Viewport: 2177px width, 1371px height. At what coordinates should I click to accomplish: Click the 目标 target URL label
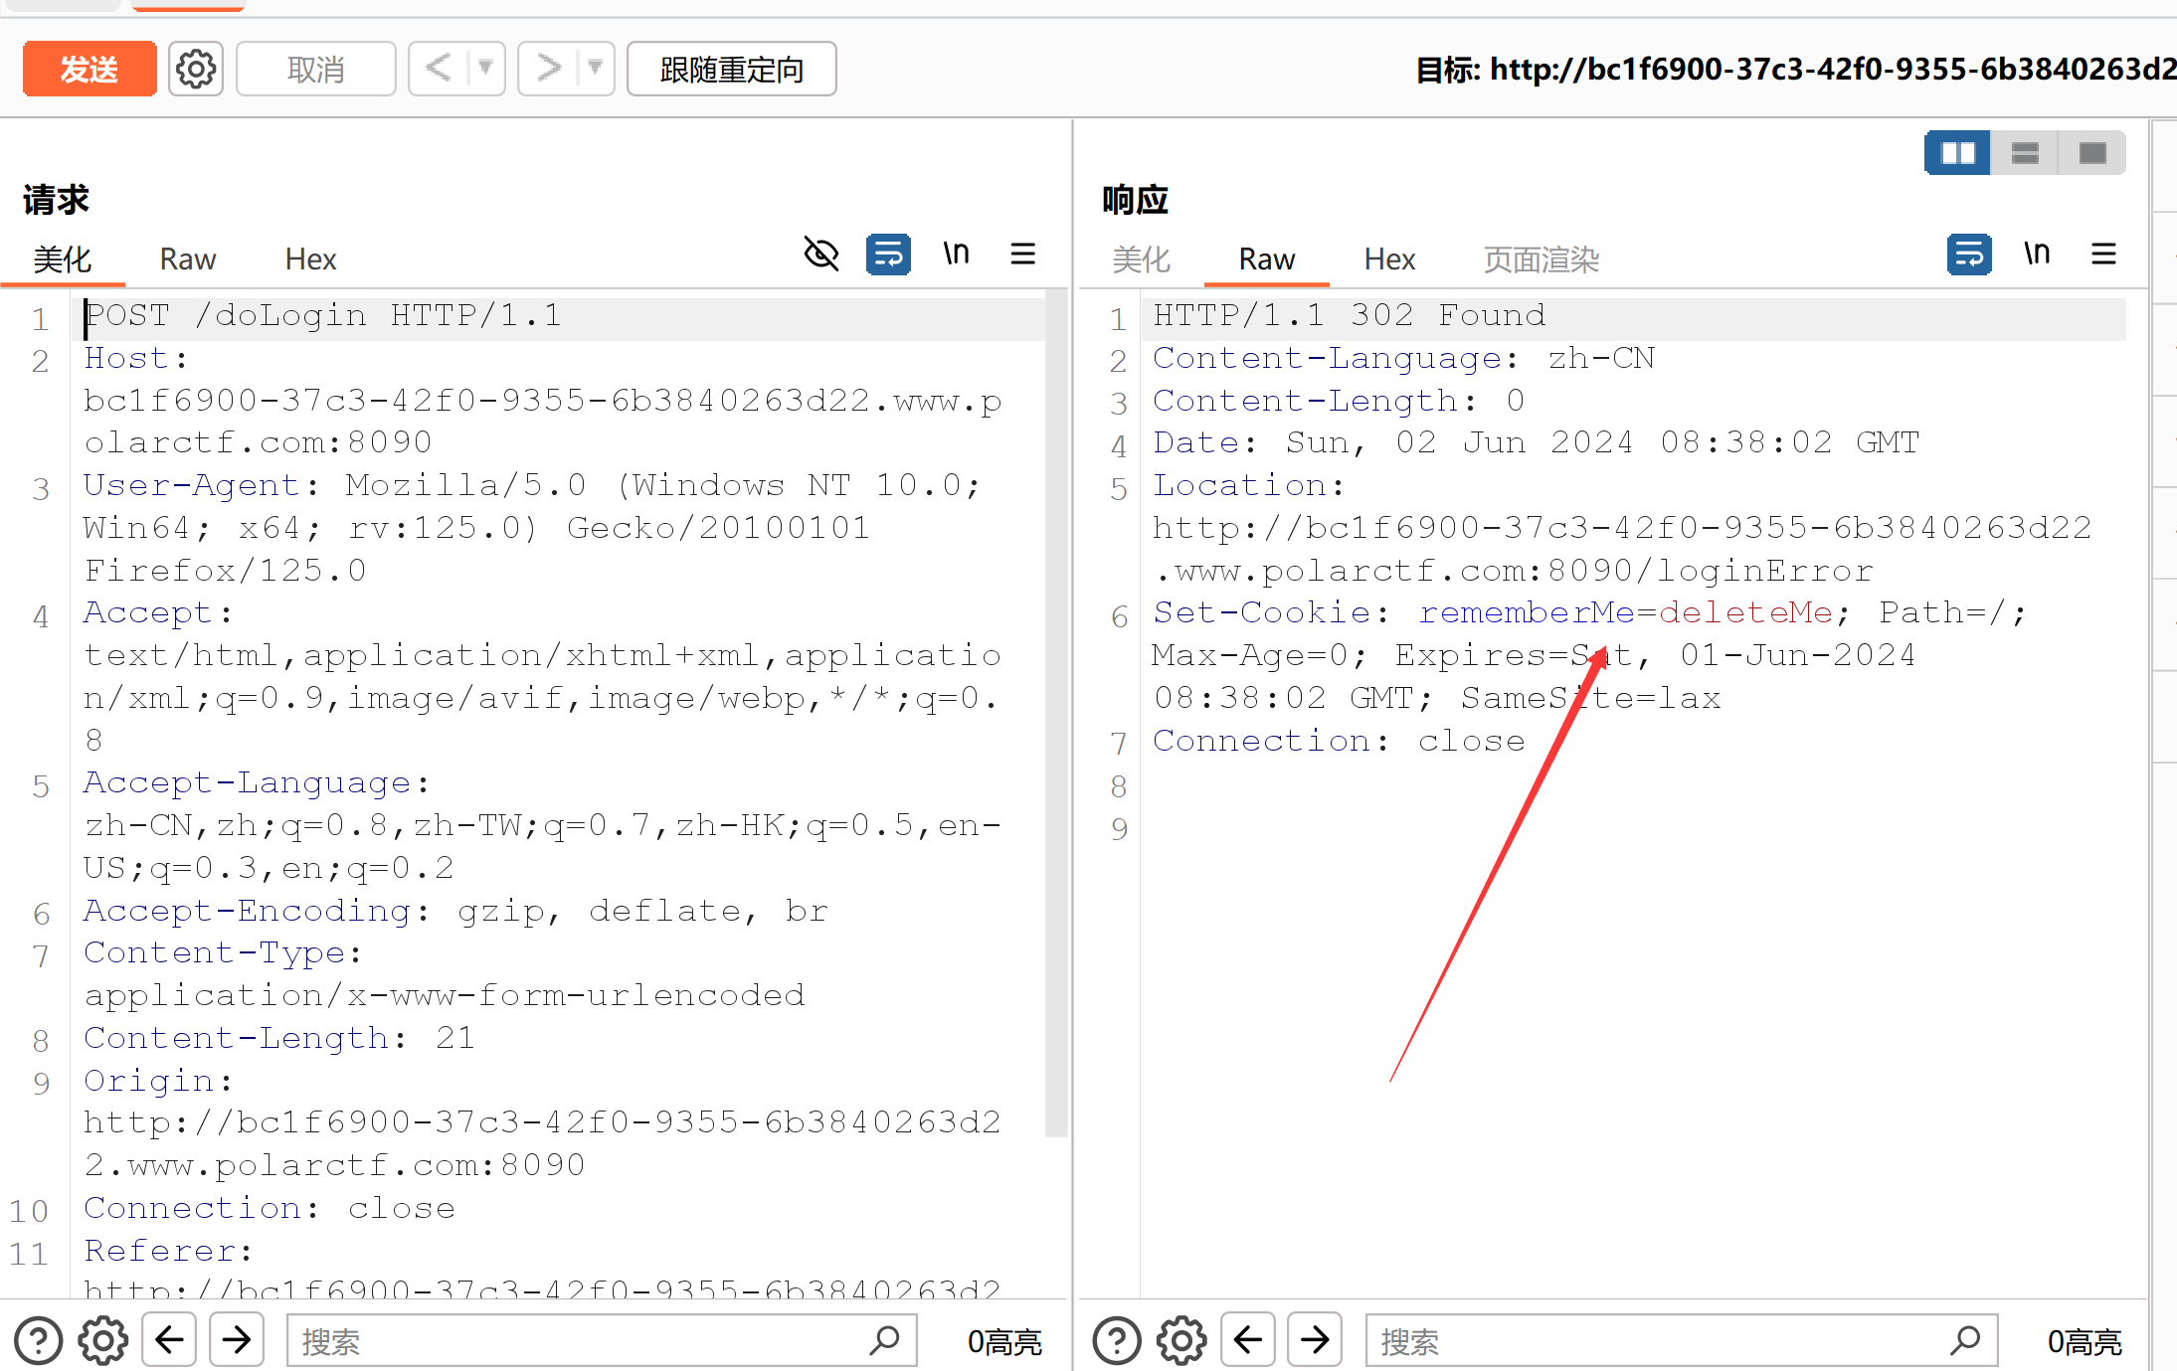click(x=1795, y=69)
